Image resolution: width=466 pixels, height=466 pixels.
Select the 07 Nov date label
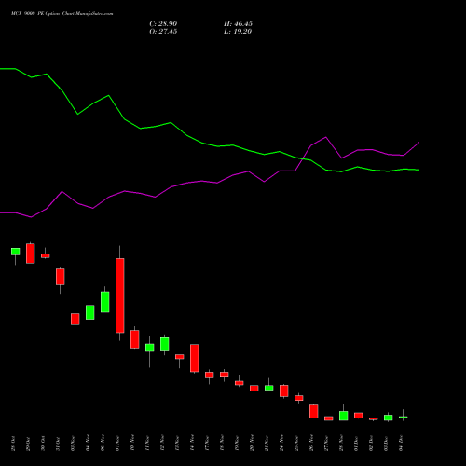[117, 444]
